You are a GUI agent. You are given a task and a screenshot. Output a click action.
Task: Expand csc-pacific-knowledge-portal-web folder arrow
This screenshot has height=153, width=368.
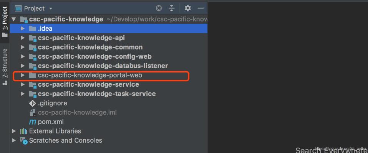coord(23,75)
